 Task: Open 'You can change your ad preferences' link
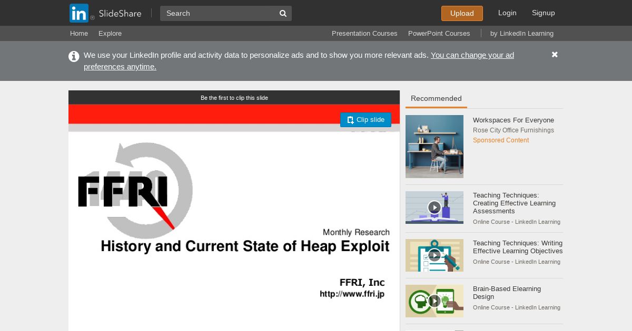pyautogui.click(x=299, y=61)
